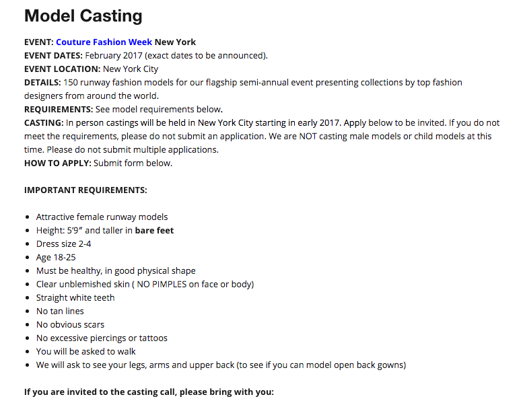The height and width of the screenshot is (403, 521).
Task: Click the HOW TO APPLY label
Action: coord(58,163)
